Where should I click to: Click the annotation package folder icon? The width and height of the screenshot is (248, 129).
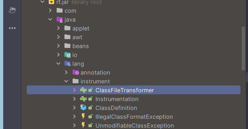(76, 72)
